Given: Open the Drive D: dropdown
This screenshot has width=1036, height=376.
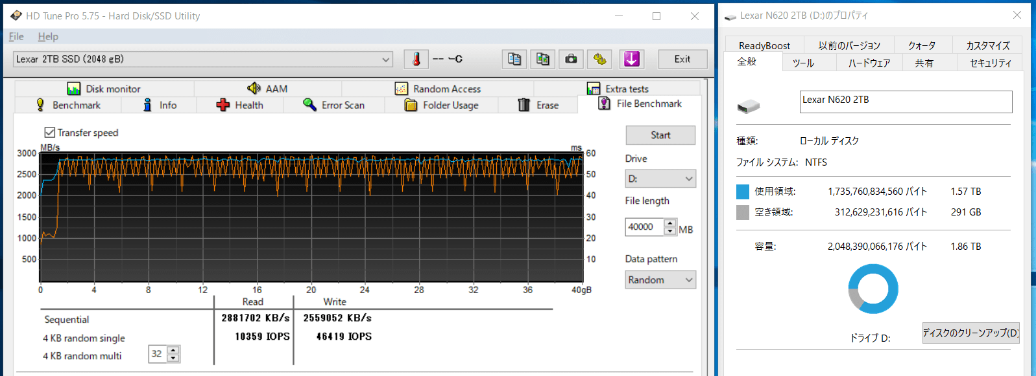Looking at the screenshot, I should pyautogui.click(x=660, y=179).
